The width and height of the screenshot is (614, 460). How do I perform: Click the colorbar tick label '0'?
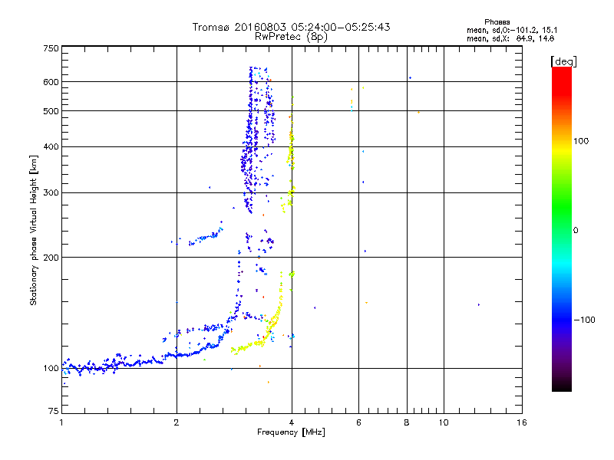pos(576,231)
